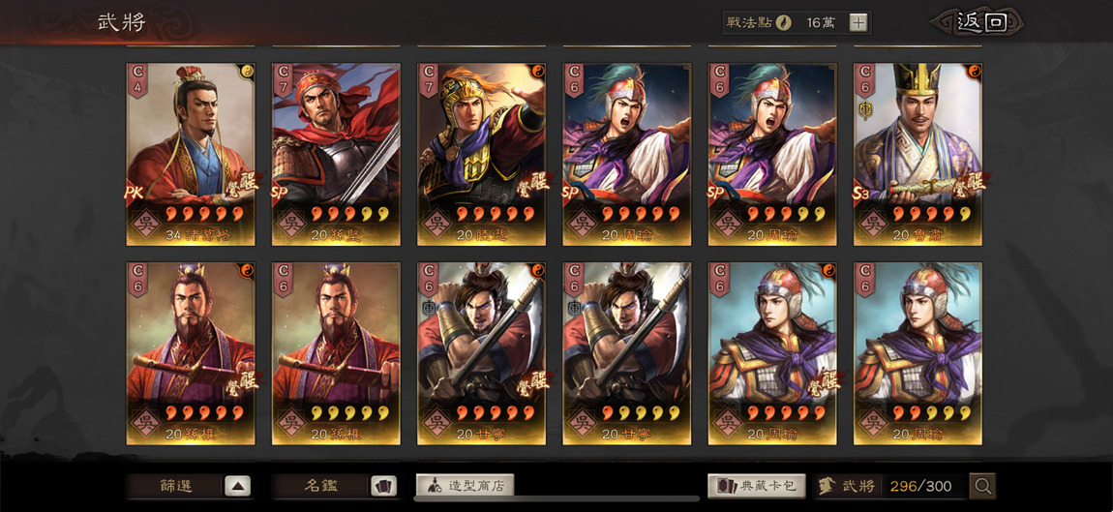Image resolution: width=1113 pixels, height=512 pixels.
Task: Click the SP badge on 孫堅 card
Action: click(x=280, y=192)
